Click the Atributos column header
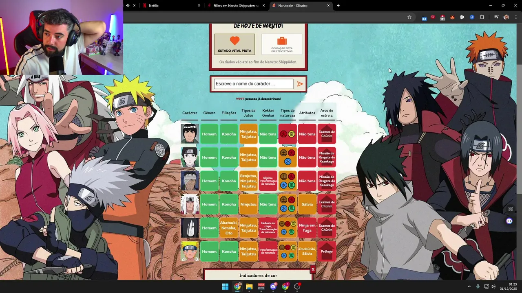 307,113
